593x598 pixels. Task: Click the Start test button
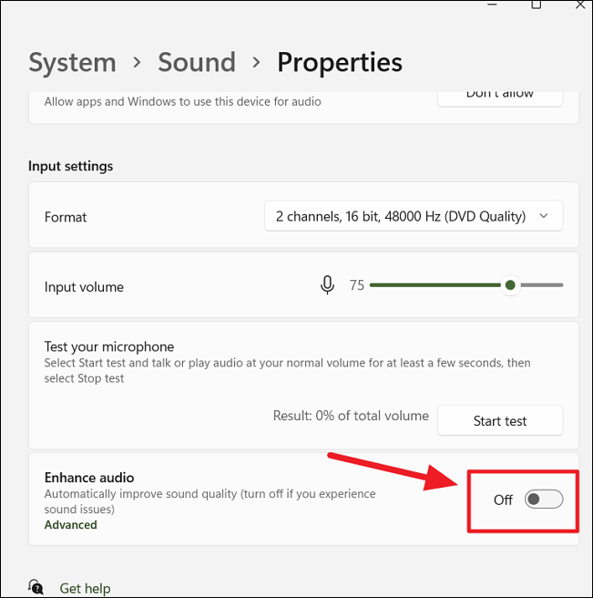(500, 420)
